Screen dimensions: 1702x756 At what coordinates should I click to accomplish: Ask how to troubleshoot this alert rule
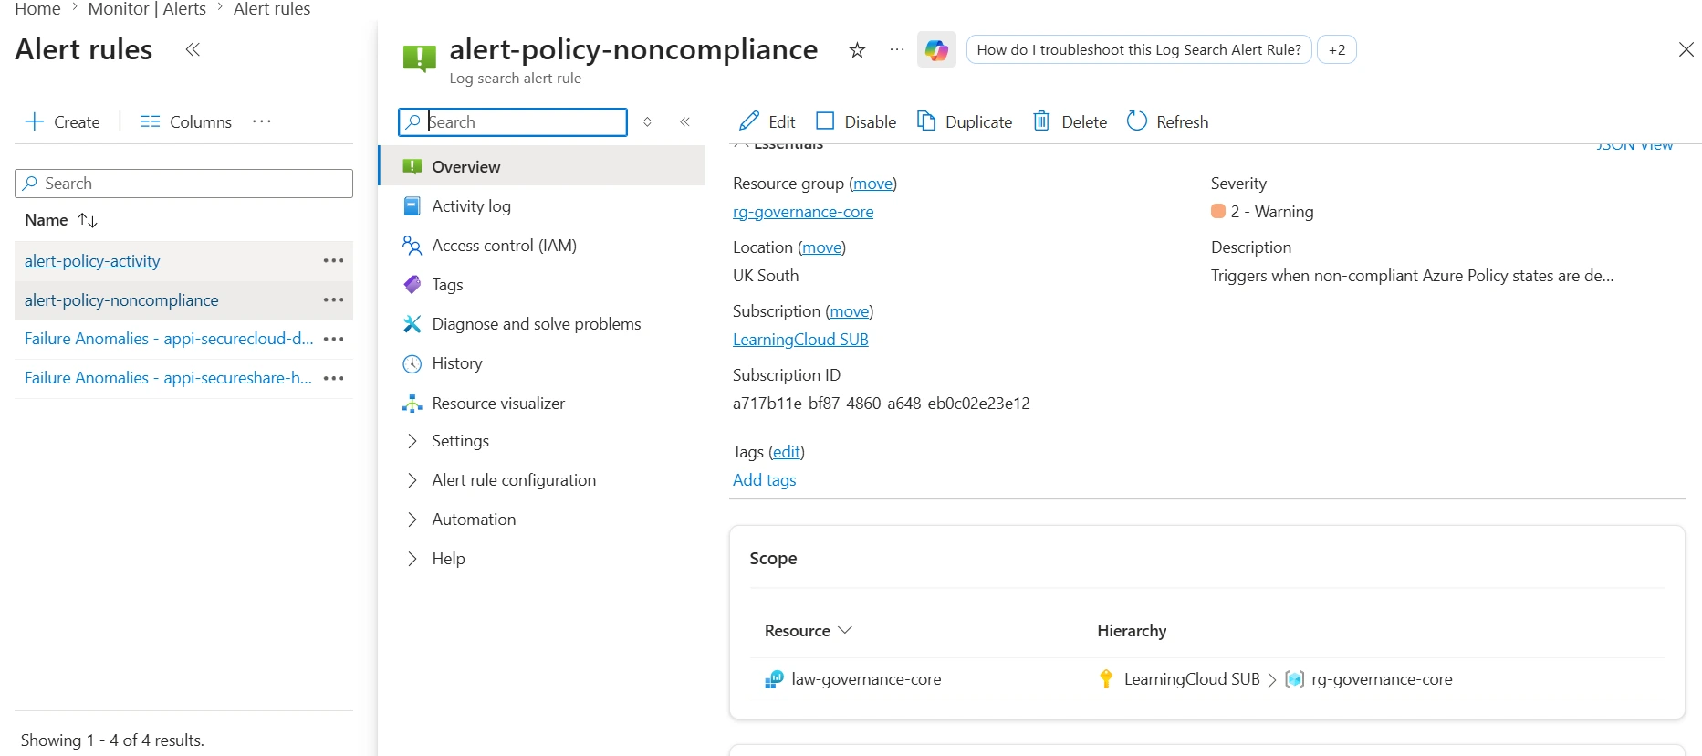tap(1139, 49)
